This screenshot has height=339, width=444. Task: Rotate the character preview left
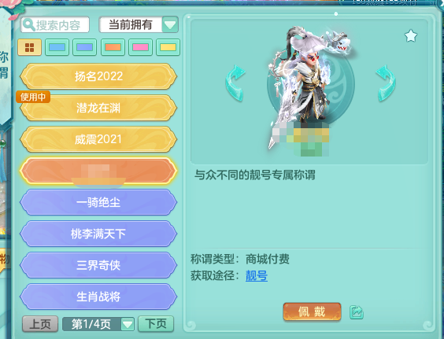click(235, 83)
